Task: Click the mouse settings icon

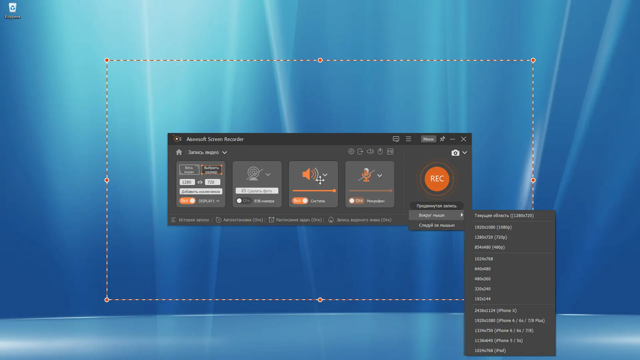Action: (380, 152)
